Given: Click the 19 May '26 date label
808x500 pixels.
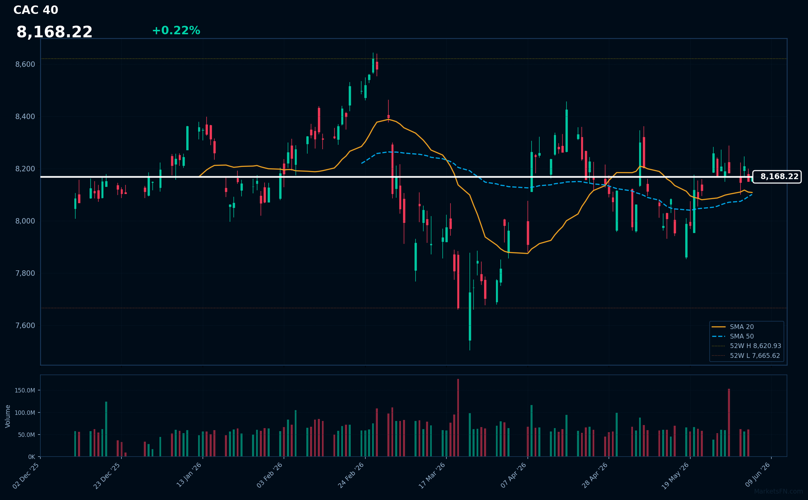Looking at the screenshot, I should [675, 476].
